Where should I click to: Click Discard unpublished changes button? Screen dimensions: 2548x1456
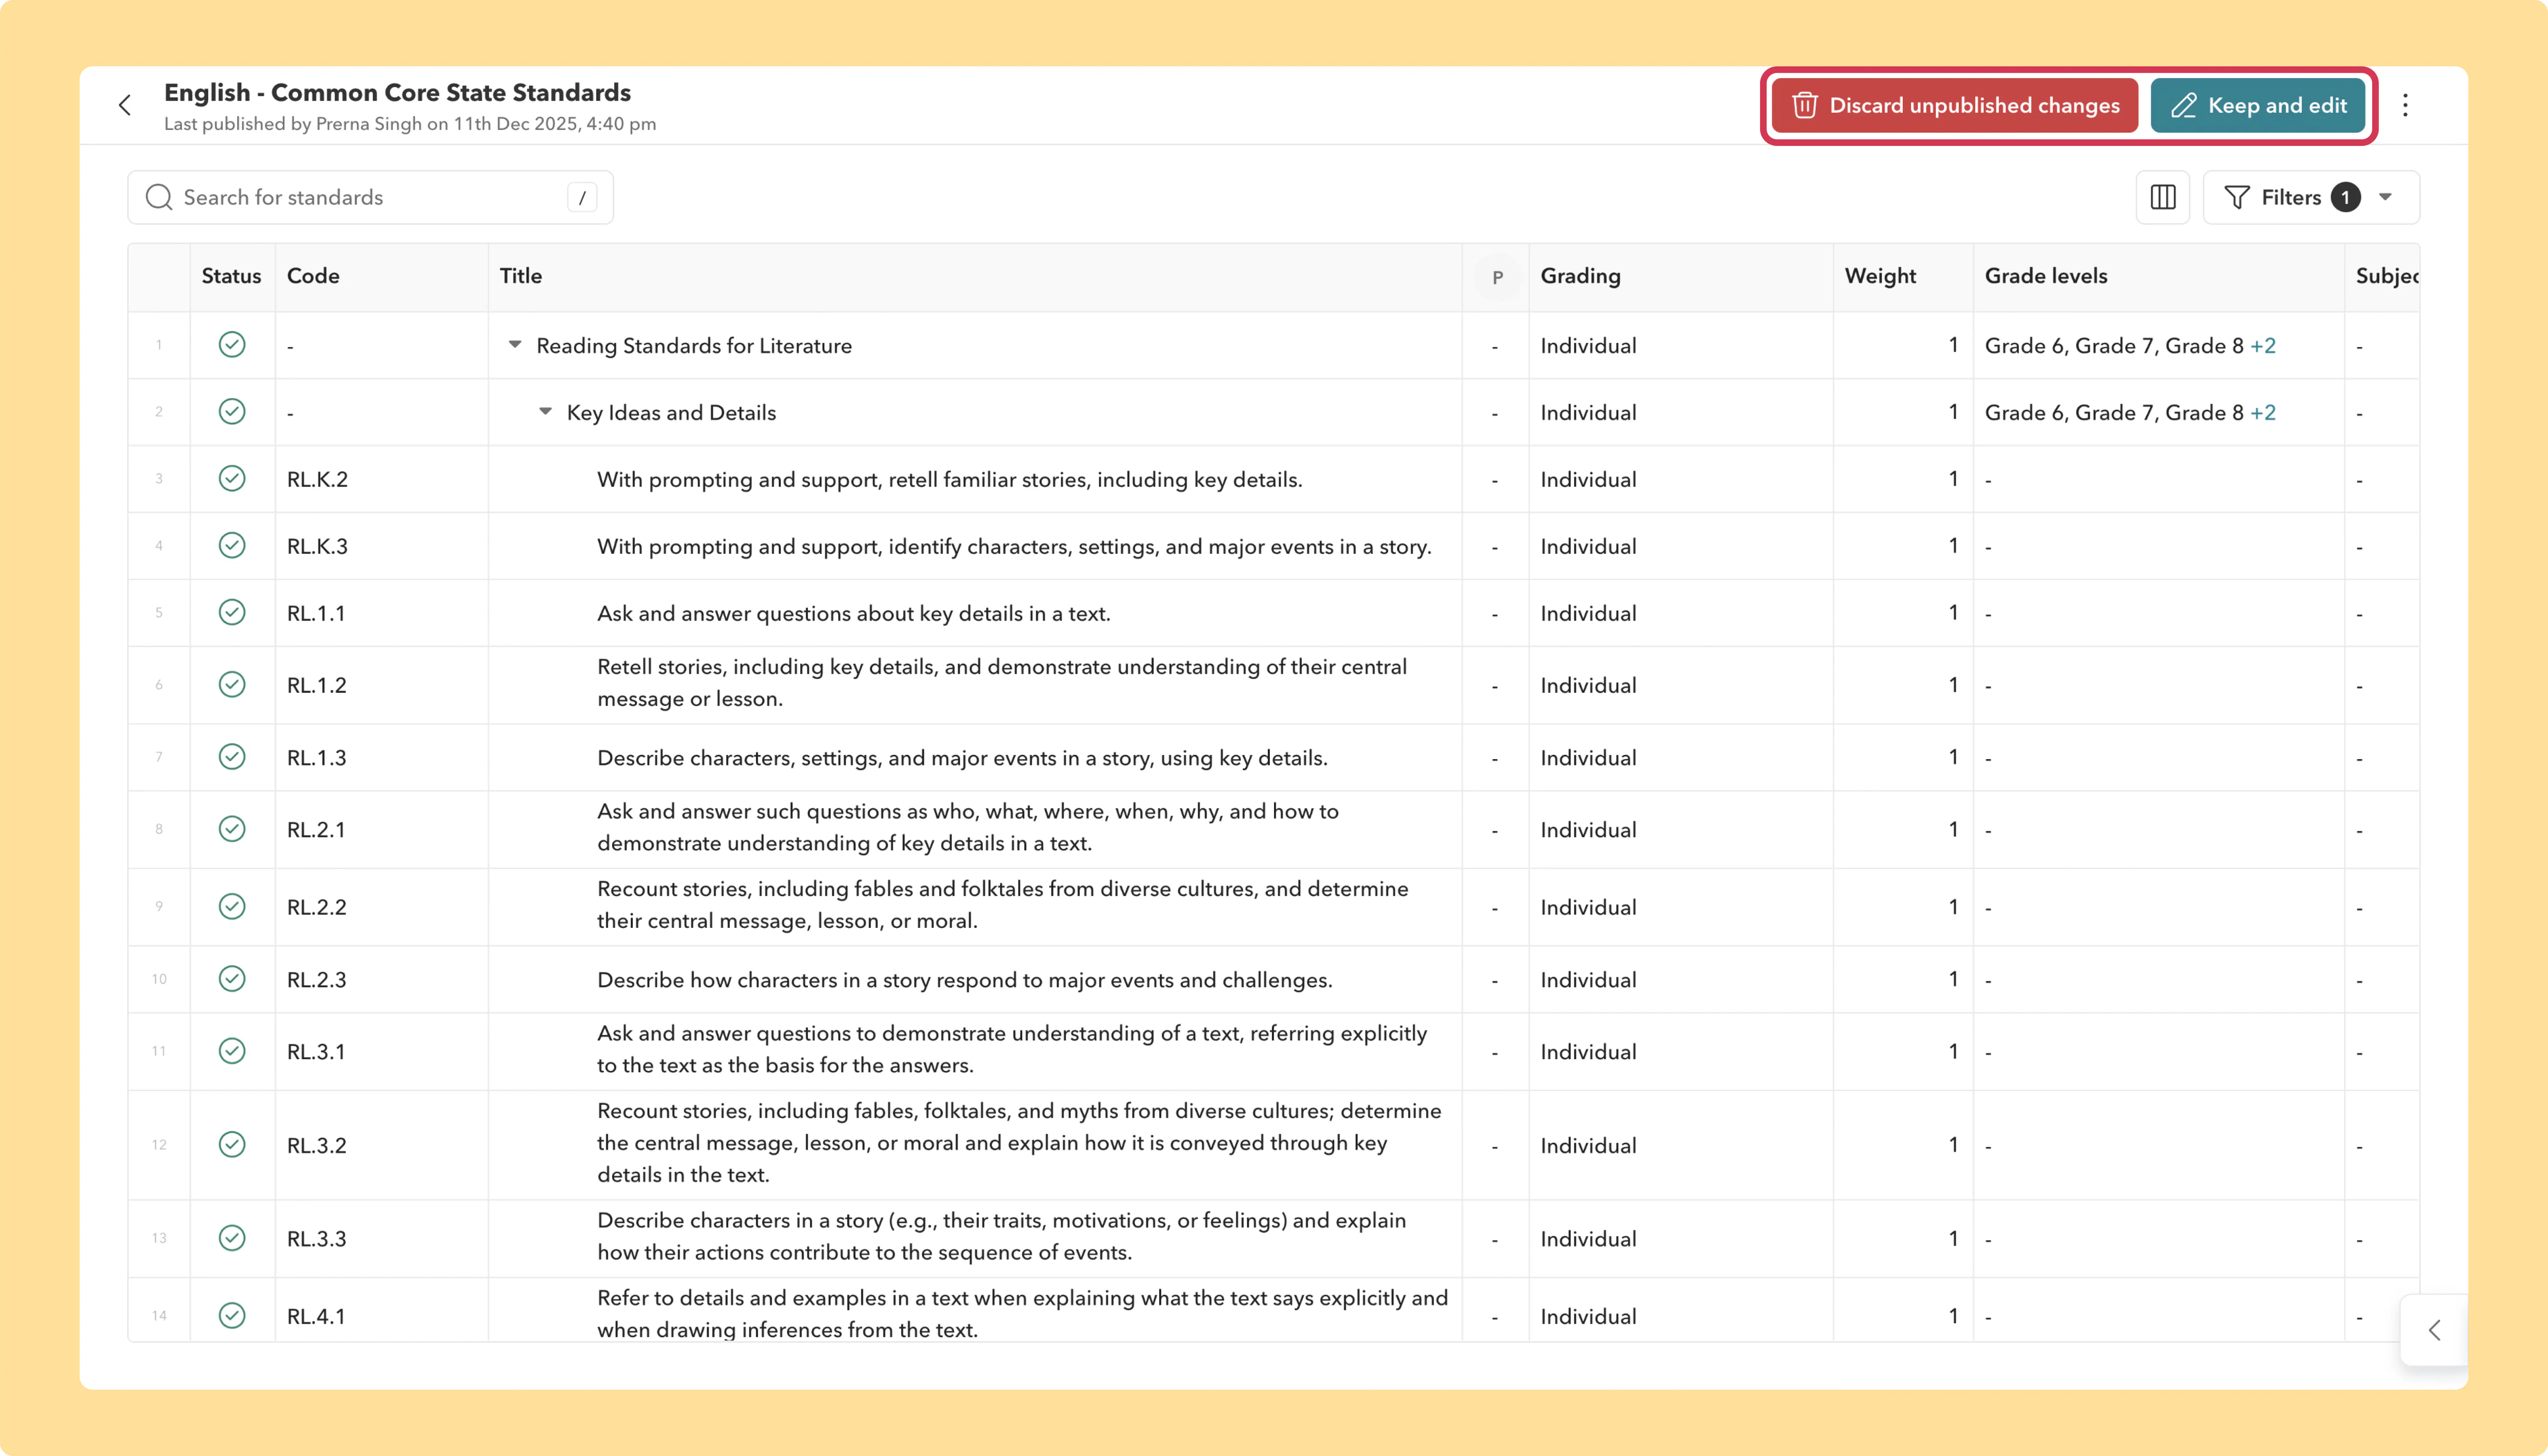(x=1954, y=105)
